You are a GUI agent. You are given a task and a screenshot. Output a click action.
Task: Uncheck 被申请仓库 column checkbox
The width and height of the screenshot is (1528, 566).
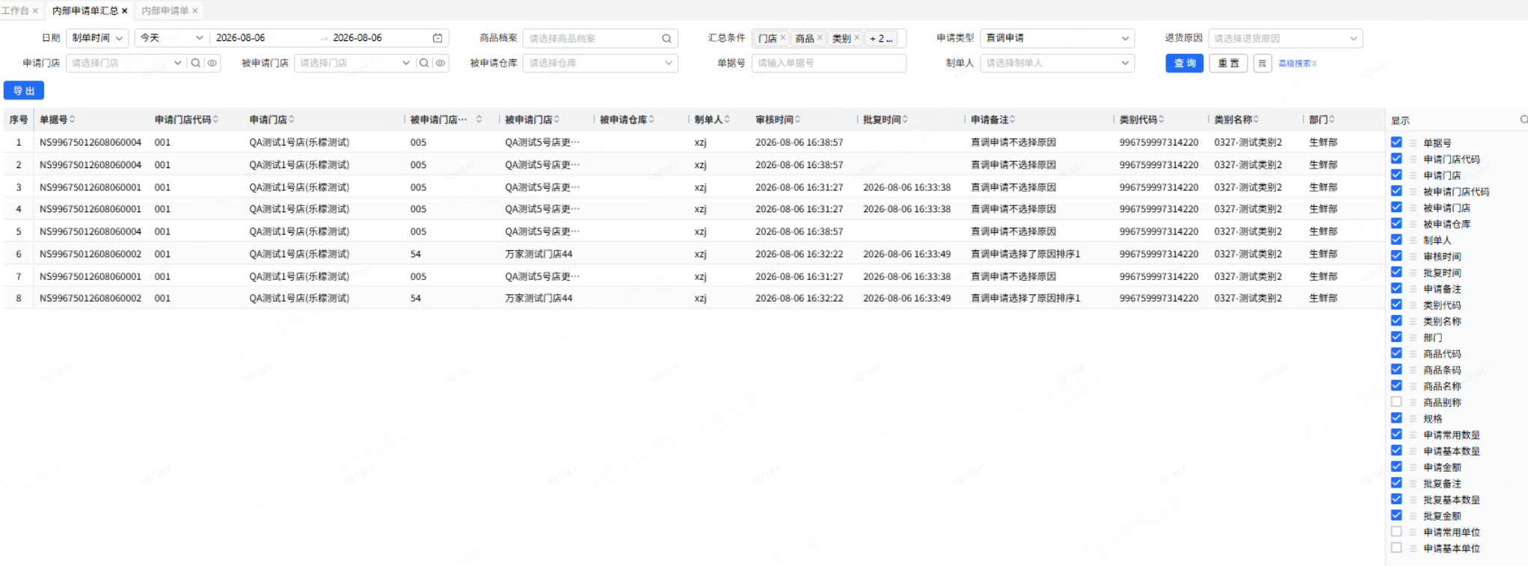point(1396,223)
